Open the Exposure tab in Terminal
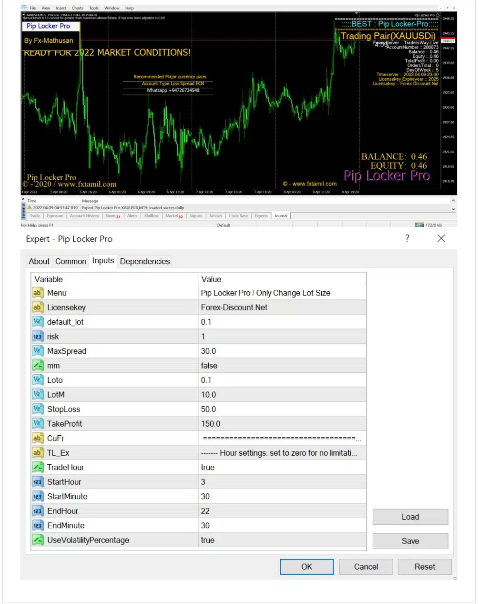479x604 pixels. tap(55, 216)
